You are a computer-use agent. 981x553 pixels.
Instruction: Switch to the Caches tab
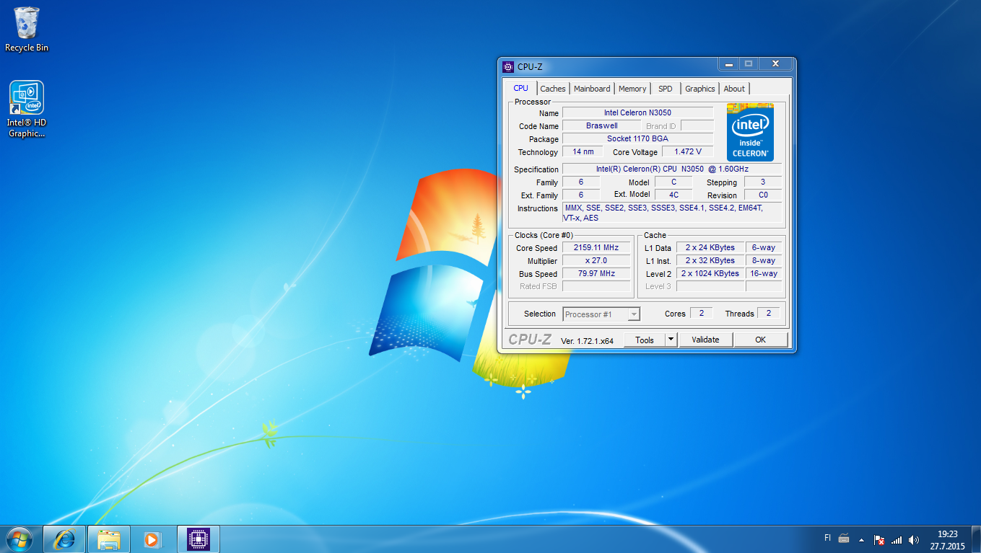coord(553,89)
